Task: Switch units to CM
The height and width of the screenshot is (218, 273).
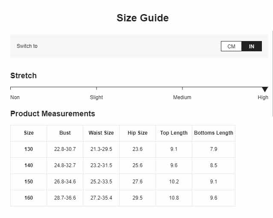Action: [231, 46]
